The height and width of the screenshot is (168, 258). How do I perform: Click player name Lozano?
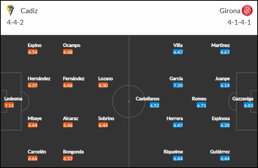point(106,79)
